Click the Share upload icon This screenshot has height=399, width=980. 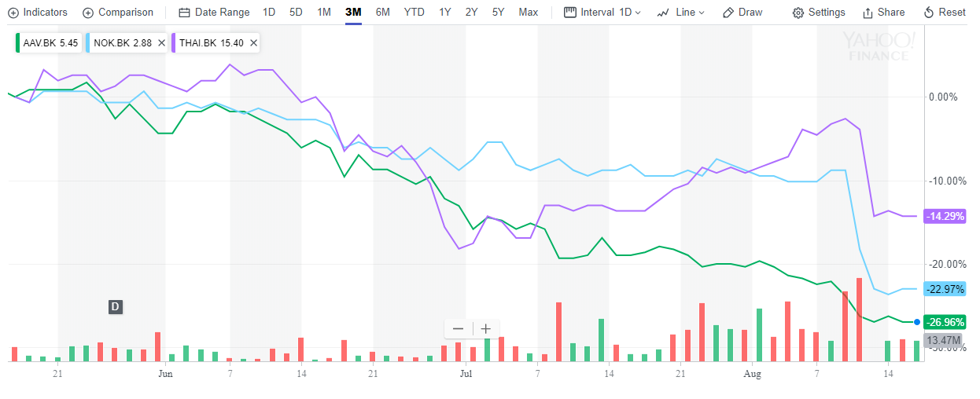tap(868, 13)
